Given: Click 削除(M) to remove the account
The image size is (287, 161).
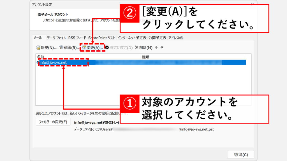Looking at the screenshot, I should [x=144, y=48].
